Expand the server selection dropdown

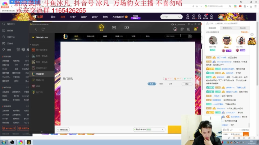point(163,130)
